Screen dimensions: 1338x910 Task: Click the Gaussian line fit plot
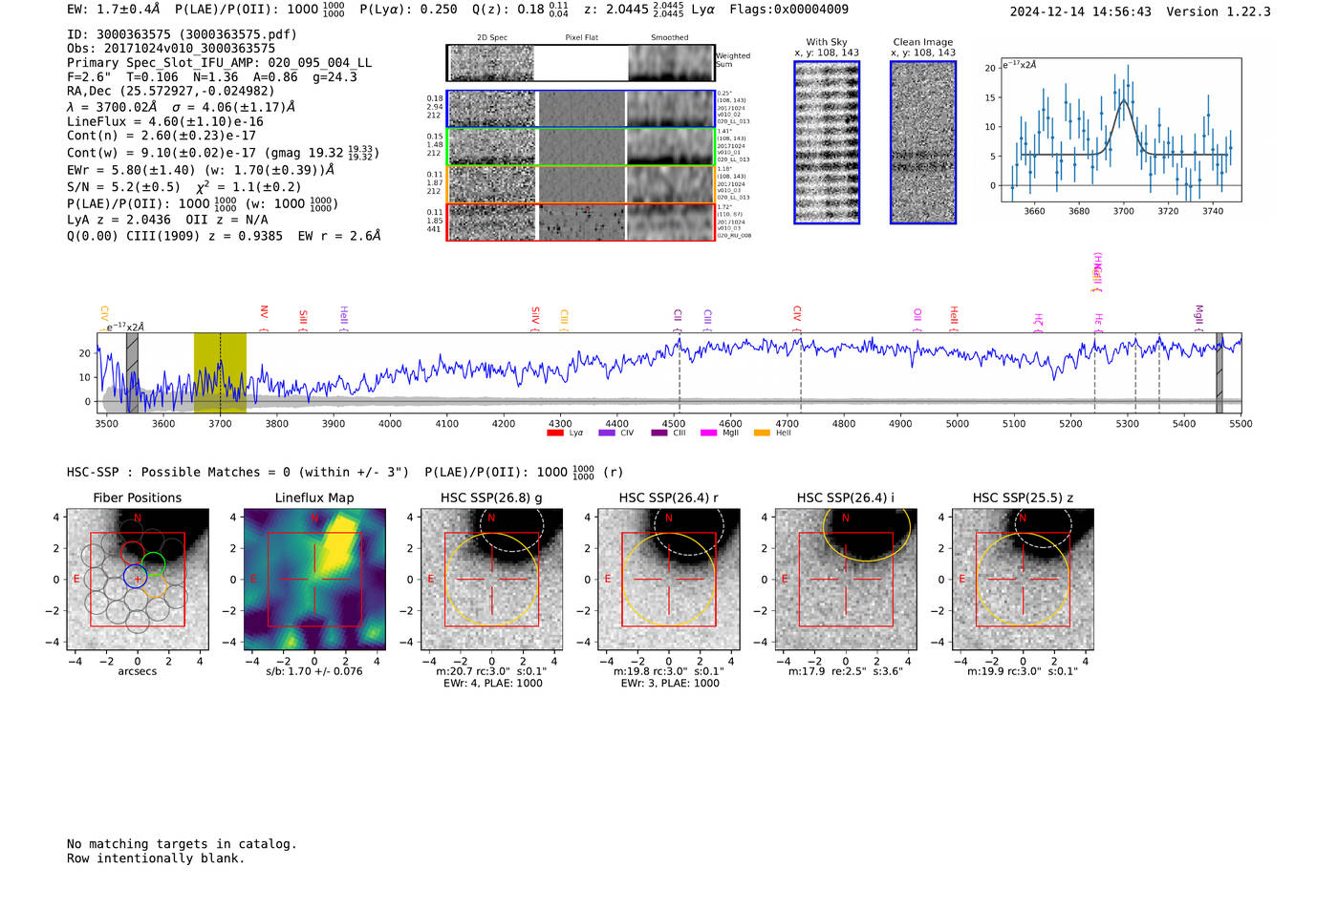point(1120,130)
